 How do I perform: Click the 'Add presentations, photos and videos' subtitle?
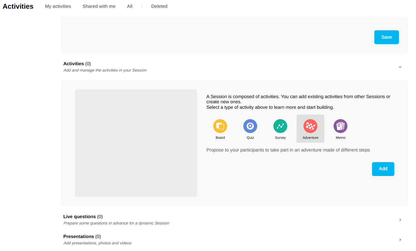click(97, 243)
